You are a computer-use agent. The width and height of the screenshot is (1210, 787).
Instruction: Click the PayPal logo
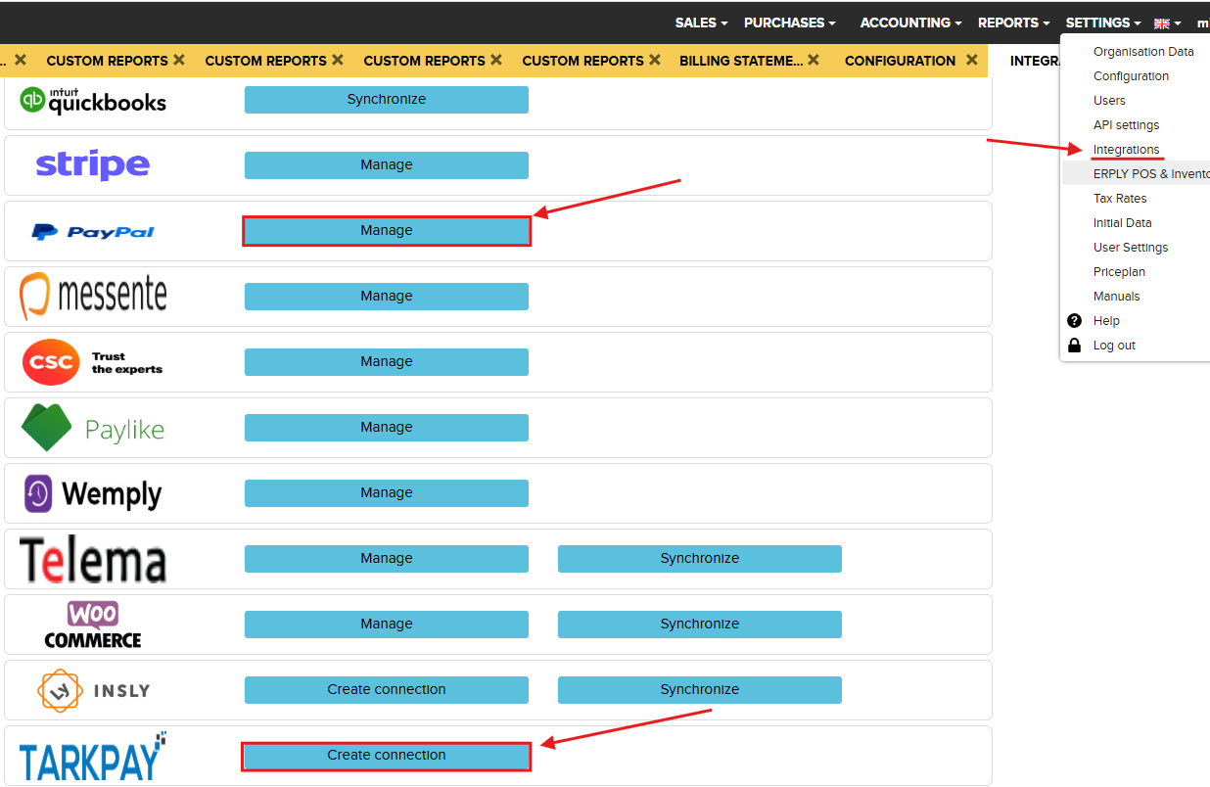pyautogui.click(x=93, y=232)
